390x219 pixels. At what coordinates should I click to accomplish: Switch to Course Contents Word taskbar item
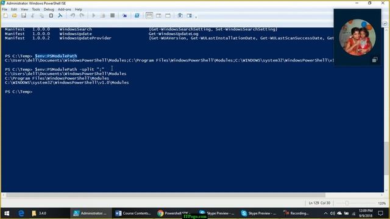tap(133, 214)
